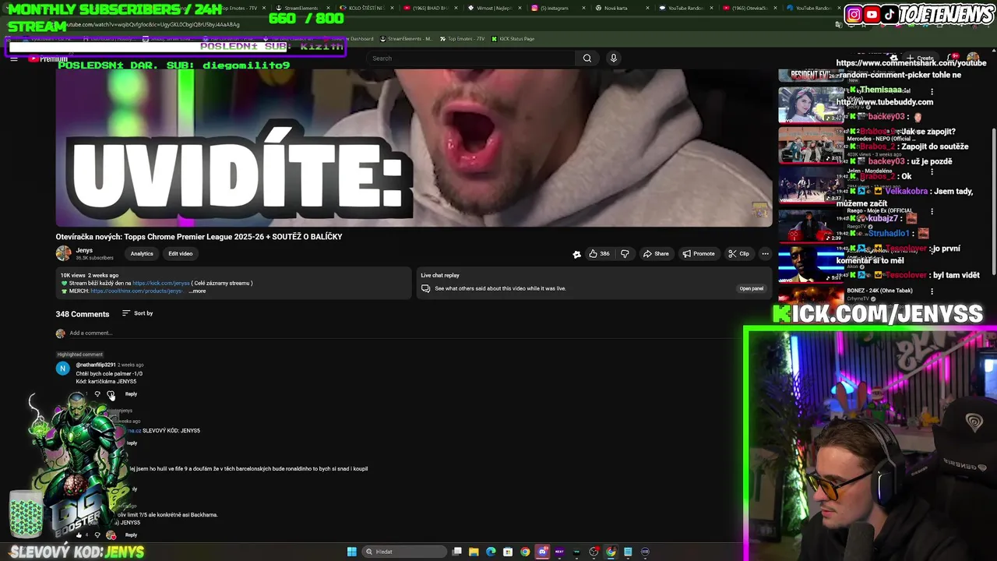Open the three-dot more actions menu
This screenshot has width=997, height=561.
(x=765, y=253)
